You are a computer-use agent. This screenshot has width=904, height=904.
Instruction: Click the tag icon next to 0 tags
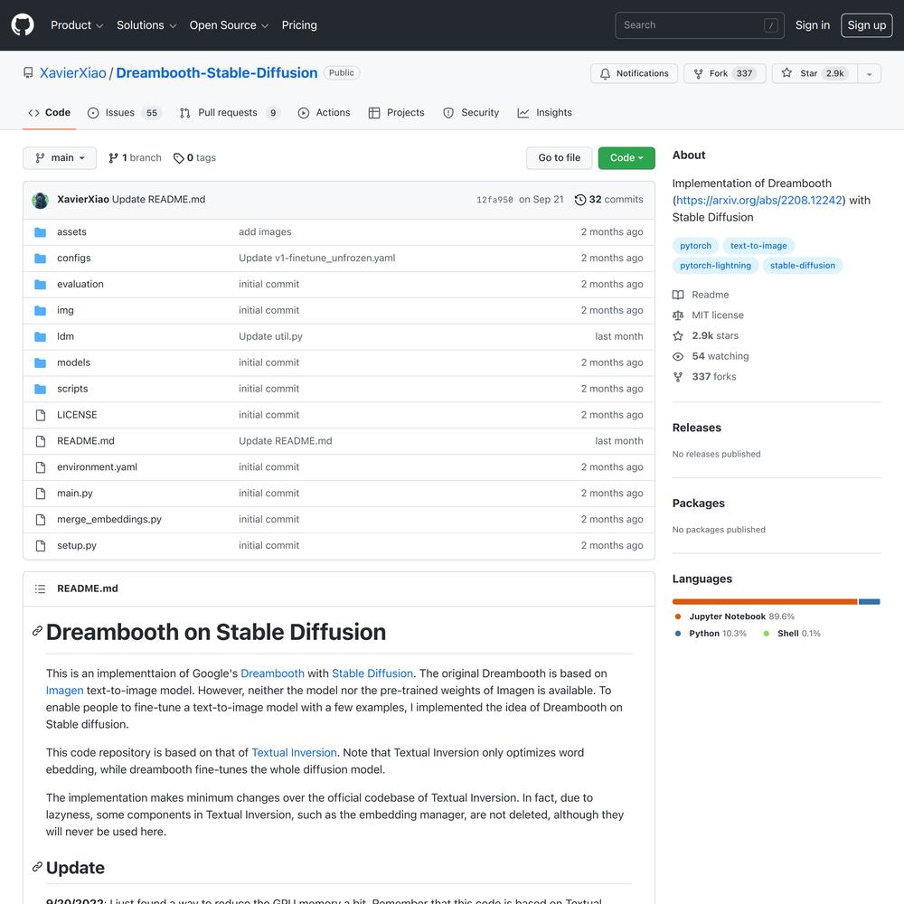(179, 158)
